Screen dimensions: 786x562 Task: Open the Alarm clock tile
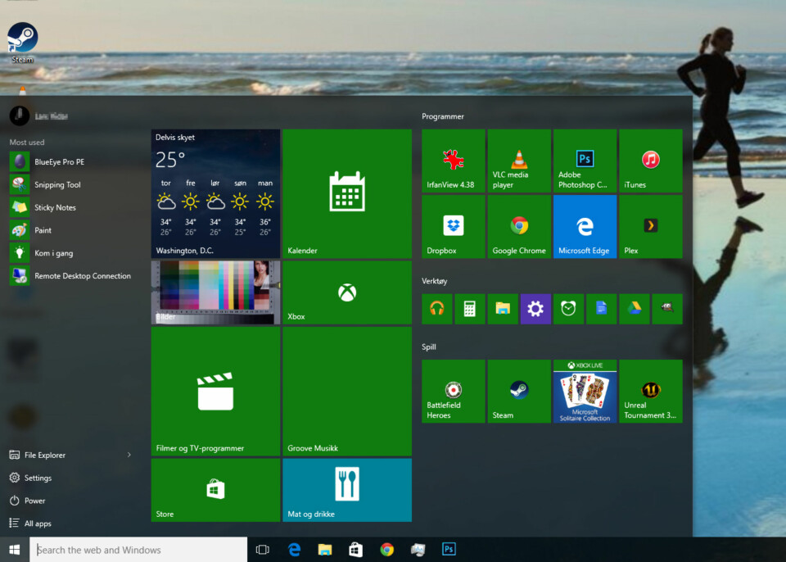pyautogui.click(x=568, y=309)
